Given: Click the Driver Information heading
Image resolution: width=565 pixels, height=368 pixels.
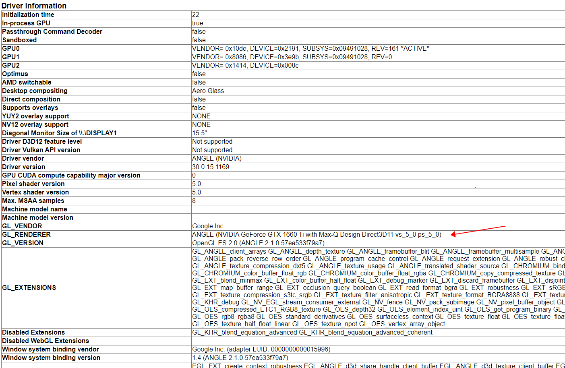Looking at the screenshot, I should click(x=34, y=6).
